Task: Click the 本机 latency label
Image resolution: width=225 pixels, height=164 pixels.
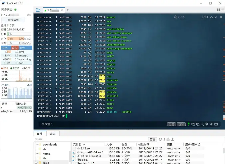Action: [x=29, y=85]
